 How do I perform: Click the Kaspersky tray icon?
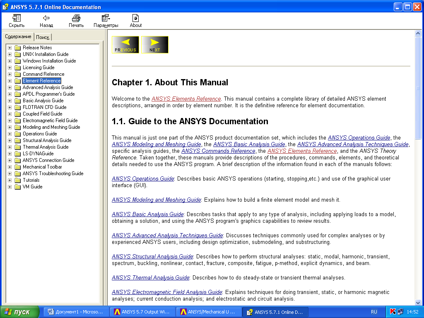click(393, 312)
